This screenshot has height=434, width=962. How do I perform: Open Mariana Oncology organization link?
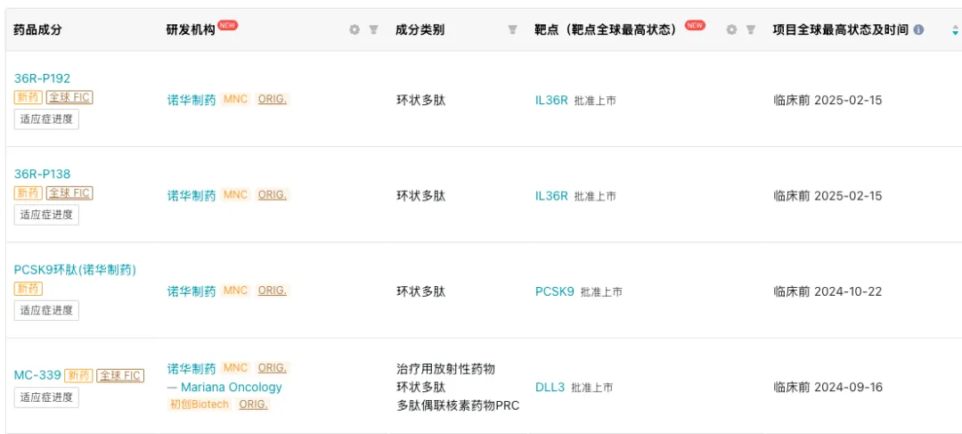tap(231, 387)
